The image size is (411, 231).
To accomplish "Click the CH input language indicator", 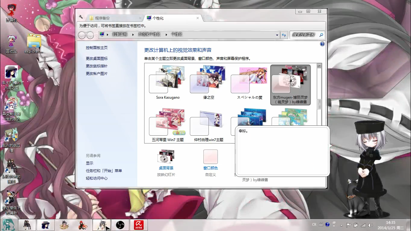I will click(314, 225).
